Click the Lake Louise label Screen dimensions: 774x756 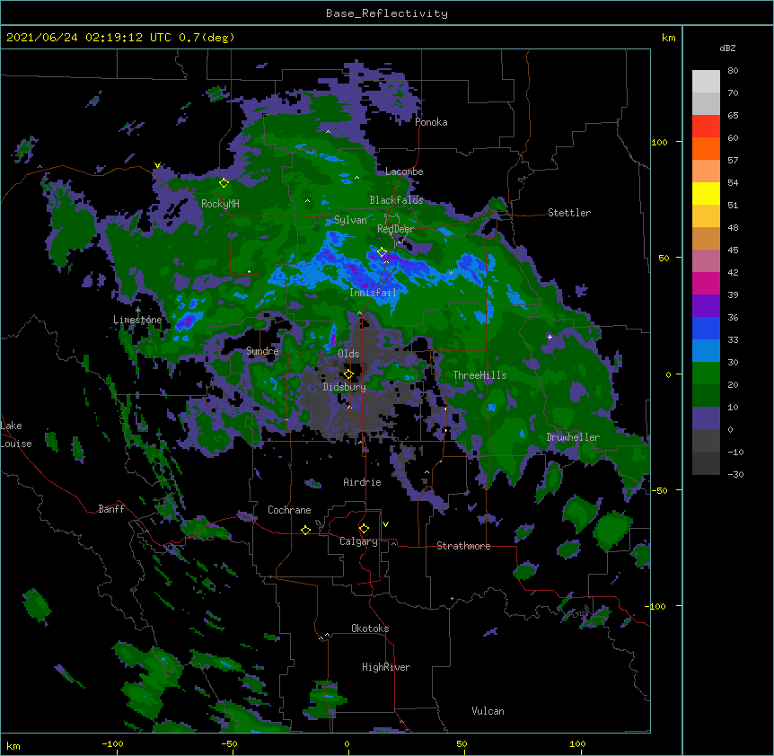point(15,435)
